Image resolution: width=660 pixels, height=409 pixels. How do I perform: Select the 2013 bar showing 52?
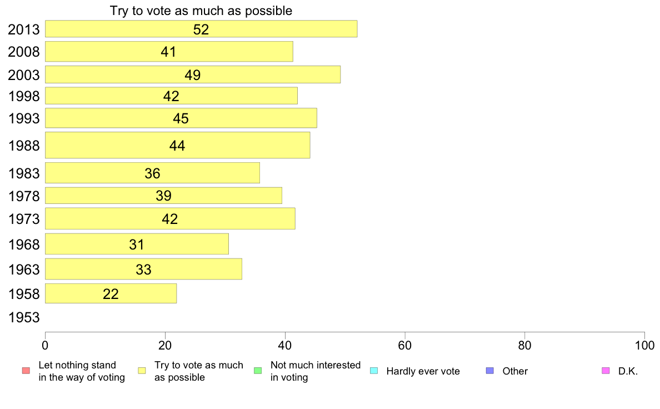point(201,29)
